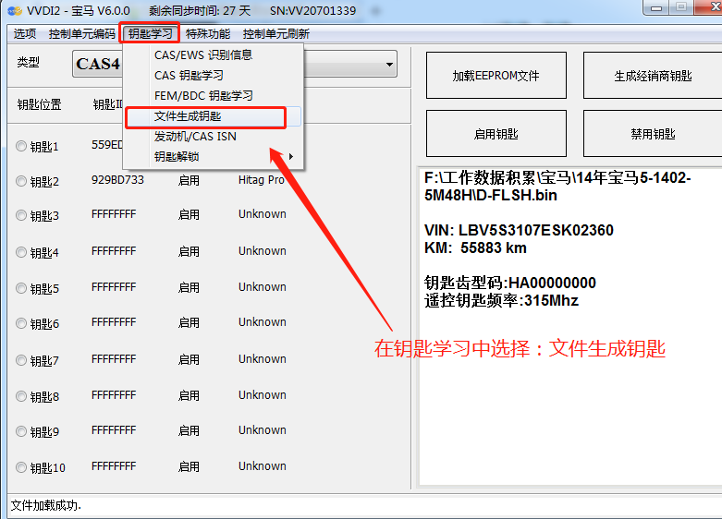Click the 钥匙位置 column header
This screenshot has height=519, width=722.
click(39, 104)
